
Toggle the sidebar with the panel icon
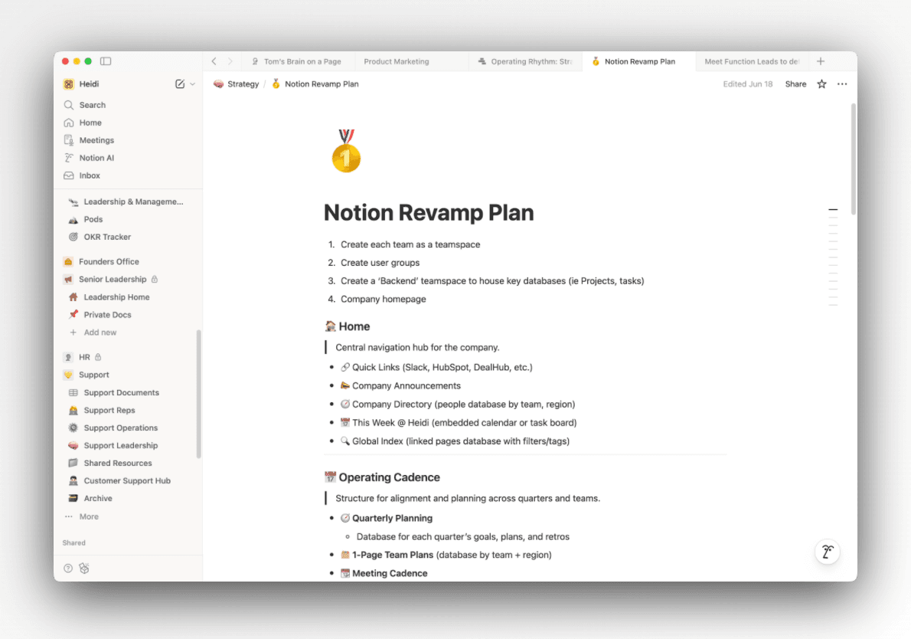coord(106,61)
